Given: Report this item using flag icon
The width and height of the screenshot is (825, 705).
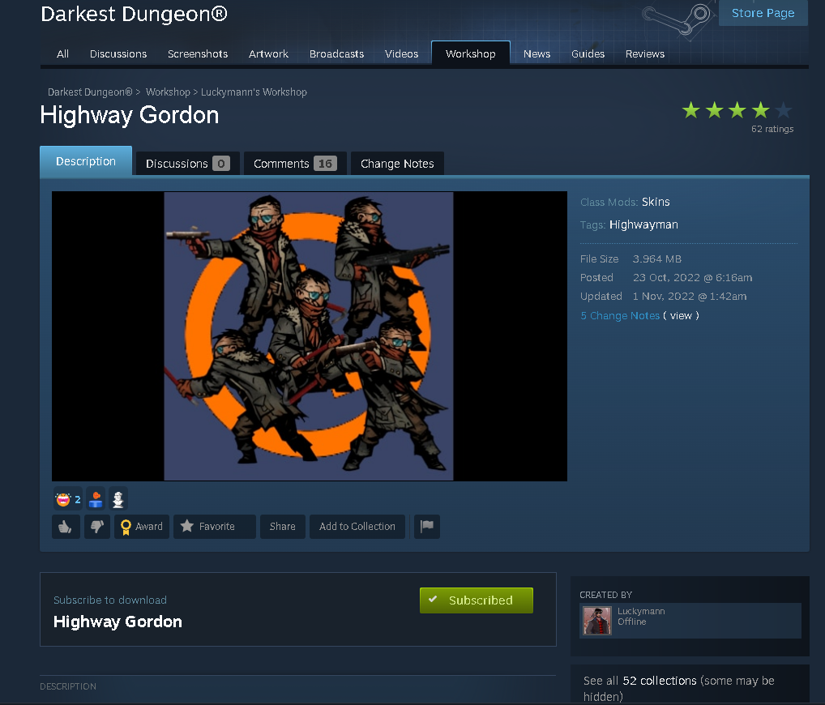Looking at the screenshot, I should pos(427,526).
